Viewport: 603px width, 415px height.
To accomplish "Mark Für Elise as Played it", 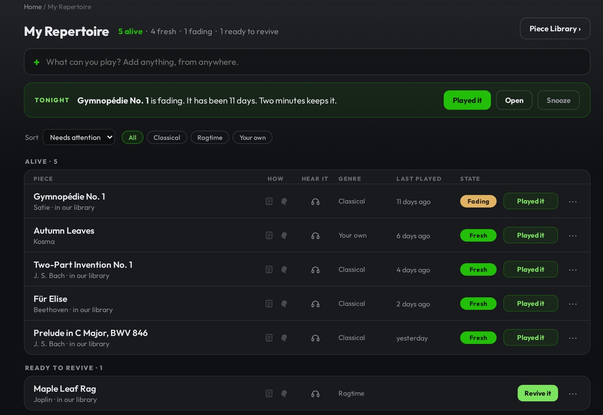I will click(x=531, y=304).
